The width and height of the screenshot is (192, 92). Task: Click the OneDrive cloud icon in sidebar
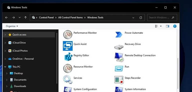pos(10,59)
